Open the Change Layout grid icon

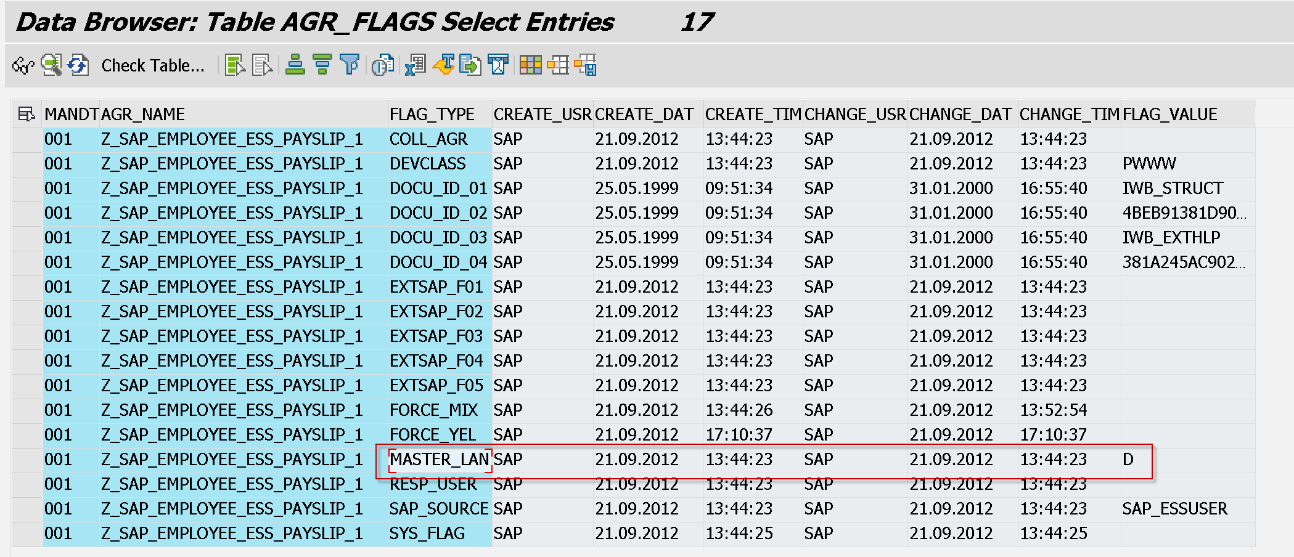(531, 65)
